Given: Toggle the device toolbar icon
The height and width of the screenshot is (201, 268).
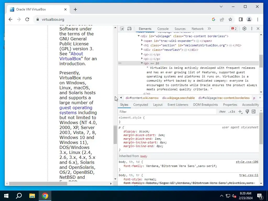Looking at the screenshot, I should pyautogui.click(x=129, y=29).
